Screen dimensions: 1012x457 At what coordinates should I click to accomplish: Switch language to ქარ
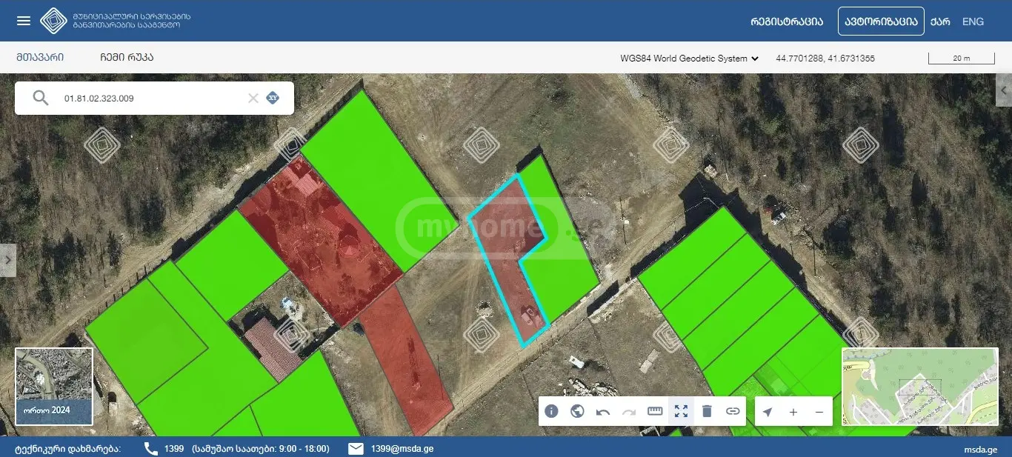940,21
